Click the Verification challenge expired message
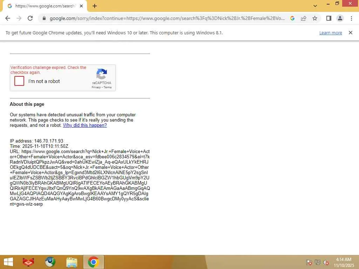The image size is (359, 269). (48, 70)
